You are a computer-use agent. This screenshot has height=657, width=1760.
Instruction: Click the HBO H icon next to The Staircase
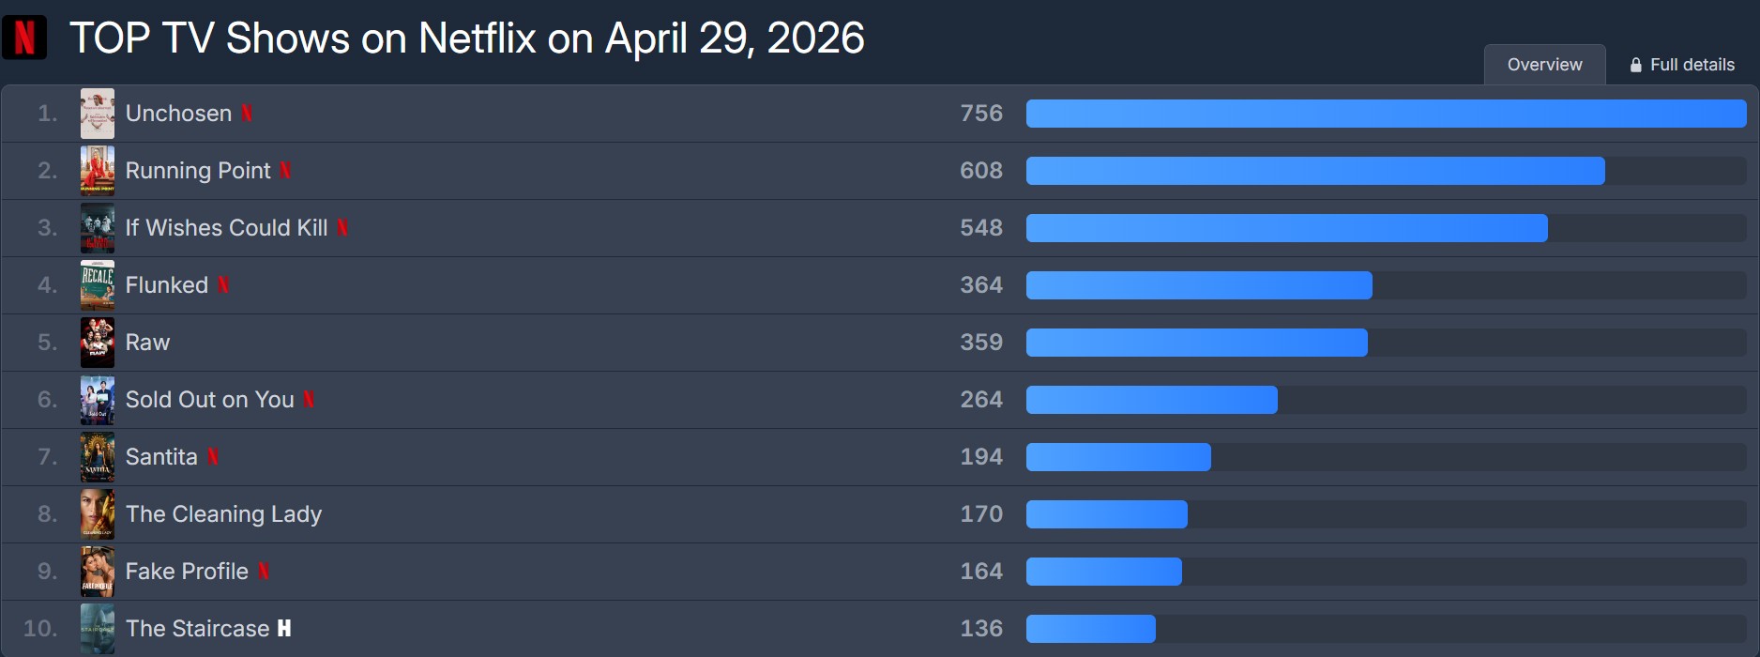284,629
